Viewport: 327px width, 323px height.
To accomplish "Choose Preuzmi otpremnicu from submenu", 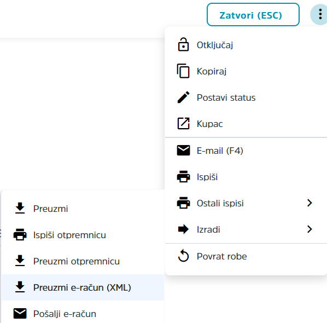I will pos(83,261).
